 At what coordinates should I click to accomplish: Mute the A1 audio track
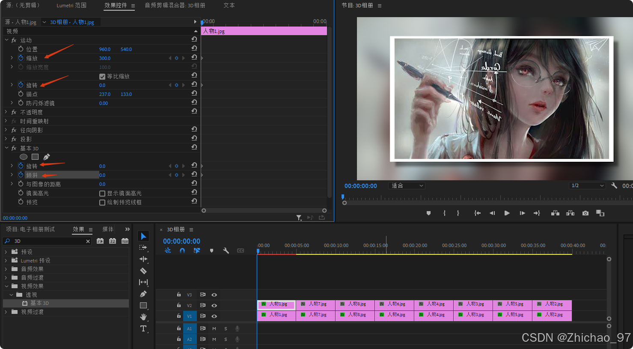(x=214, y=328)
